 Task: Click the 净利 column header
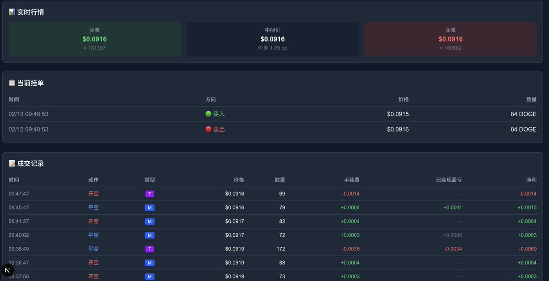click(531, 180)
